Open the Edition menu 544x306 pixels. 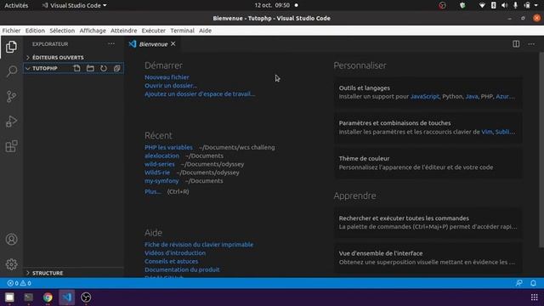tap(35, 31)
